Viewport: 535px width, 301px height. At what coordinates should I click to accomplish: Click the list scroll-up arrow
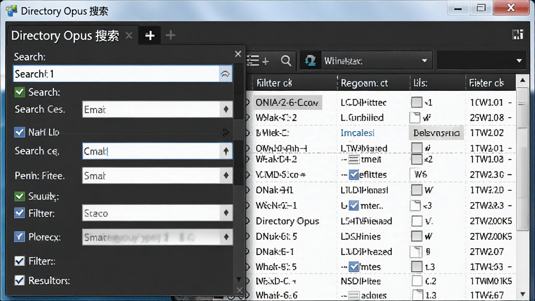[522, 80]
